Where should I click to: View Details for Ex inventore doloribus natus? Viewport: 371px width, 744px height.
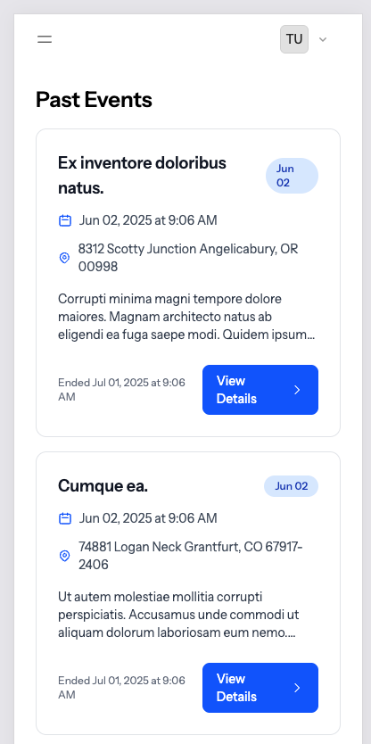point(260,390)
